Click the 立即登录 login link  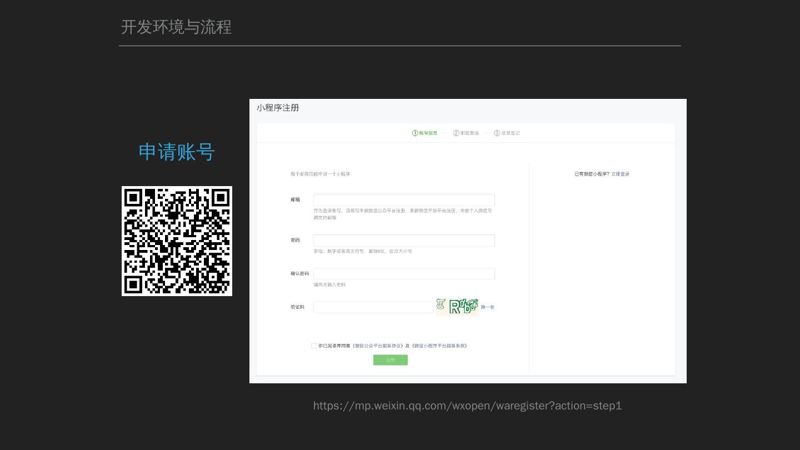click(x=620, y=174)
